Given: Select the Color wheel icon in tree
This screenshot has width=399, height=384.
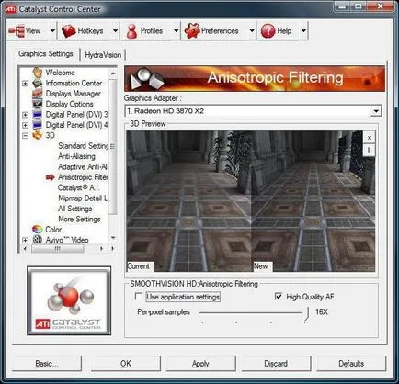Looking at the screenshot, I should 37,230.
